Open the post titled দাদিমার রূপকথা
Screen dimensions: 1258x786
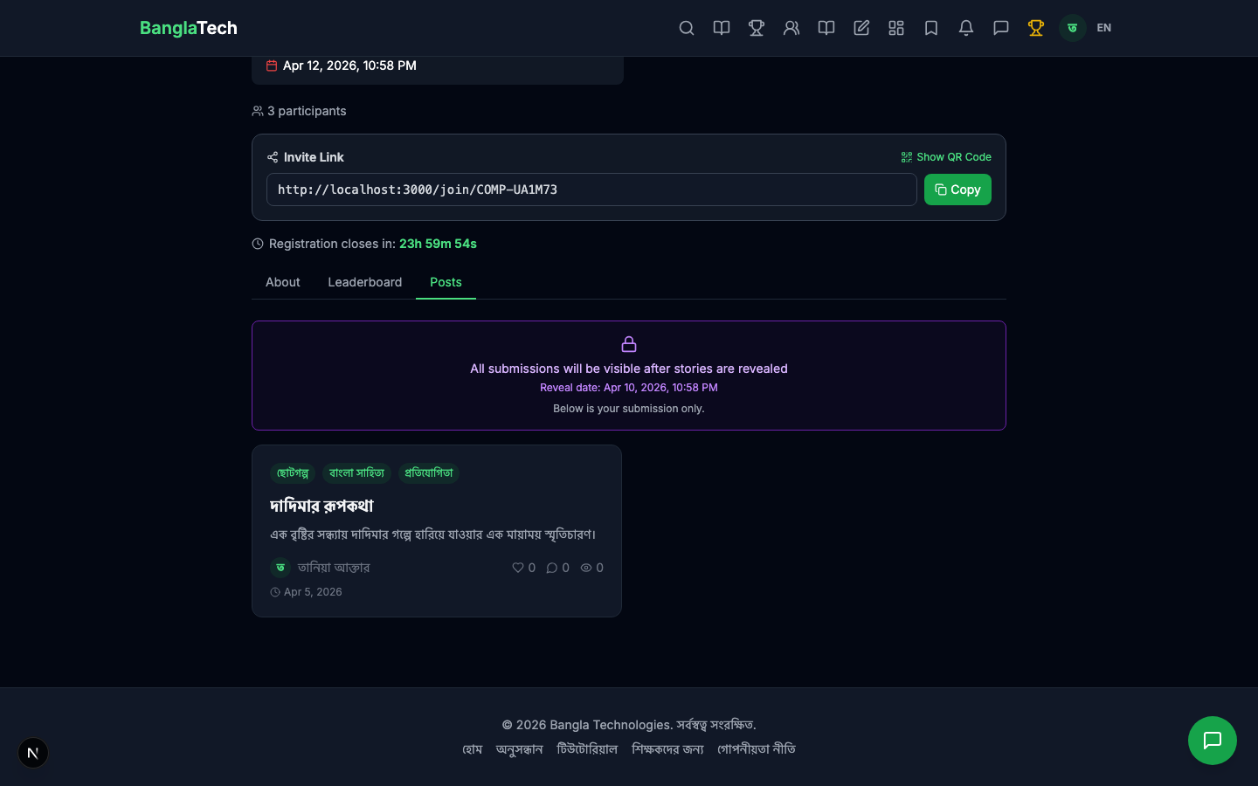click(321, 506)
